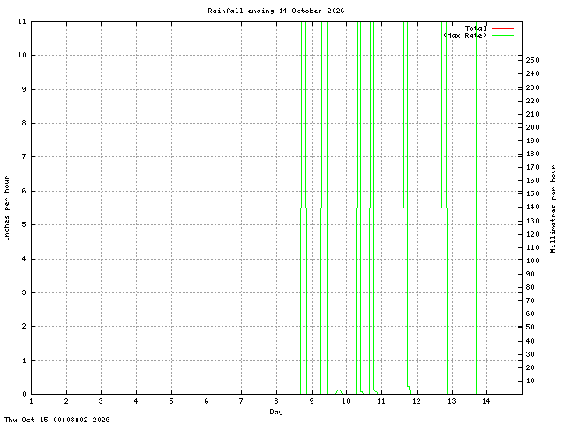The image size is (565, 424).
Task: Click the right-axis value 50
Action: [530, 327]
